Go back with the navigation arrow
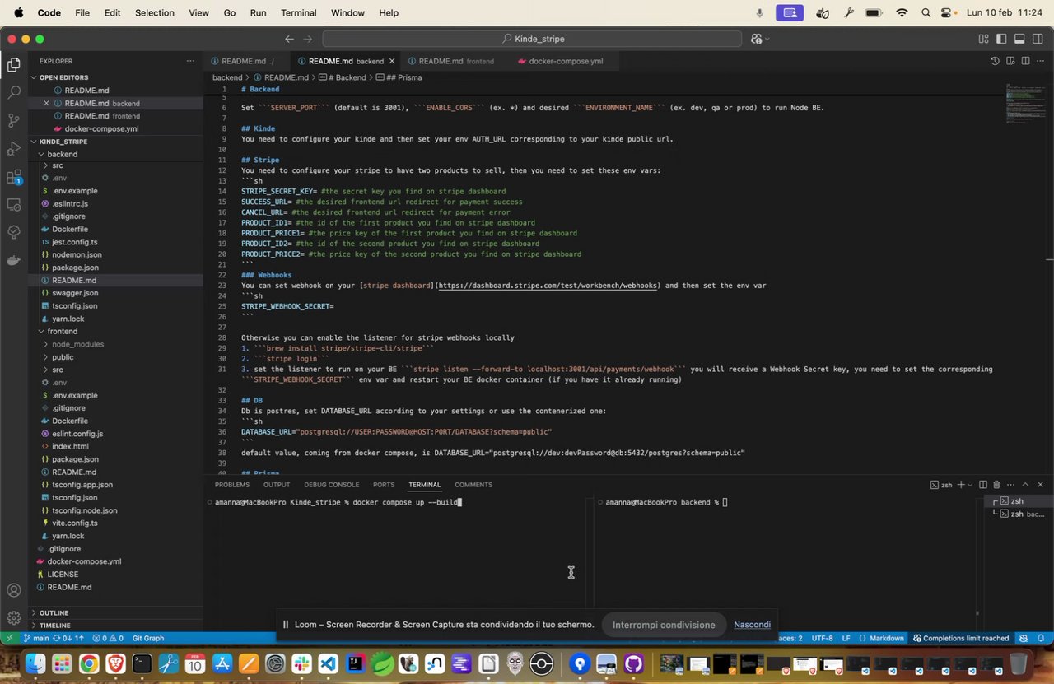Viewport: 1054px width, 684px height. (289, 39)
